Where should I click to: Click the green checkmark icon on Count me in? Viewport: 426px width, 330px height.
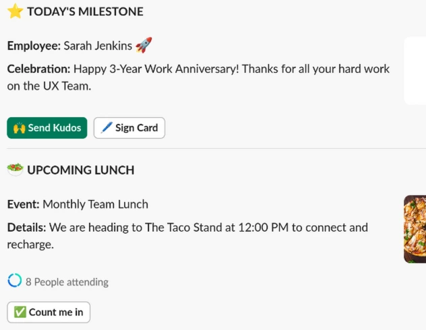(20, 312)
